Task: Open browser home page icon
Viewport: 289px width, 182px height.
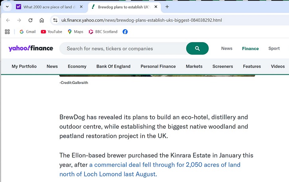Action: (x=42, y=20)
